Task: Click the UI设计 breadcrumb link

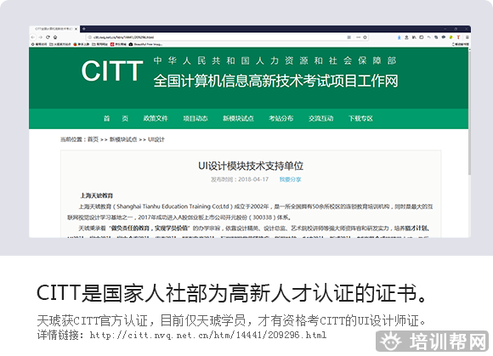Action: point(156,139)
